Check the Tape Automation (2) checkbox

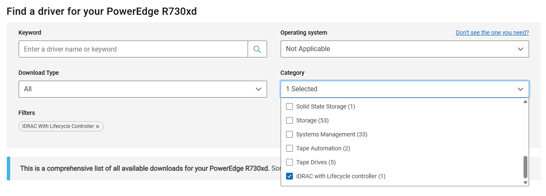tap(290, 148)
